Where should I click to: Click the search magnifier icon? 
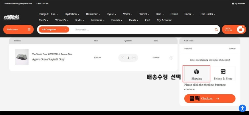coord(216,30)
